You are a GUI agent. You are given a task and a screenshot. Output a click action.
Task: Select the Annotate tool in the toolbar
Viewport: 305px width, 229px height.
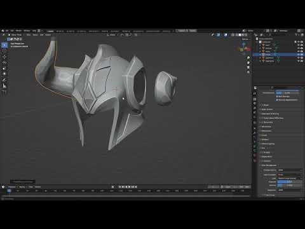coord(4,80)
